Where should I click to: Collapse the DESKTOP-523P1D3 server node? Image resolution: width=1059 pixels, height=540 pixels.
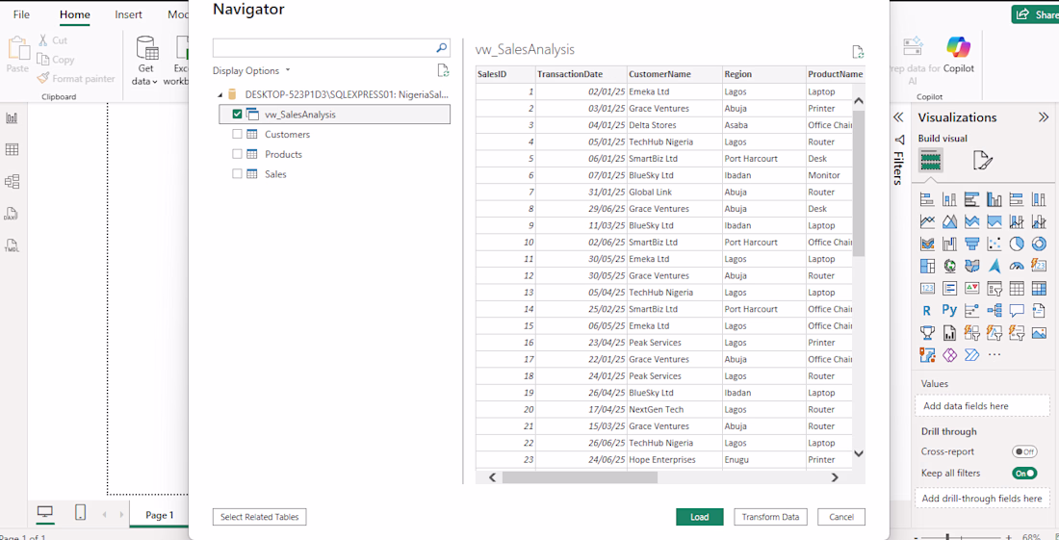click(220, 94)
